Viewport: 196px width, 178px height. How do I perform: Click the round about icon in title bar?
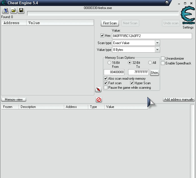pyautogui.click(x=167, y=2)
